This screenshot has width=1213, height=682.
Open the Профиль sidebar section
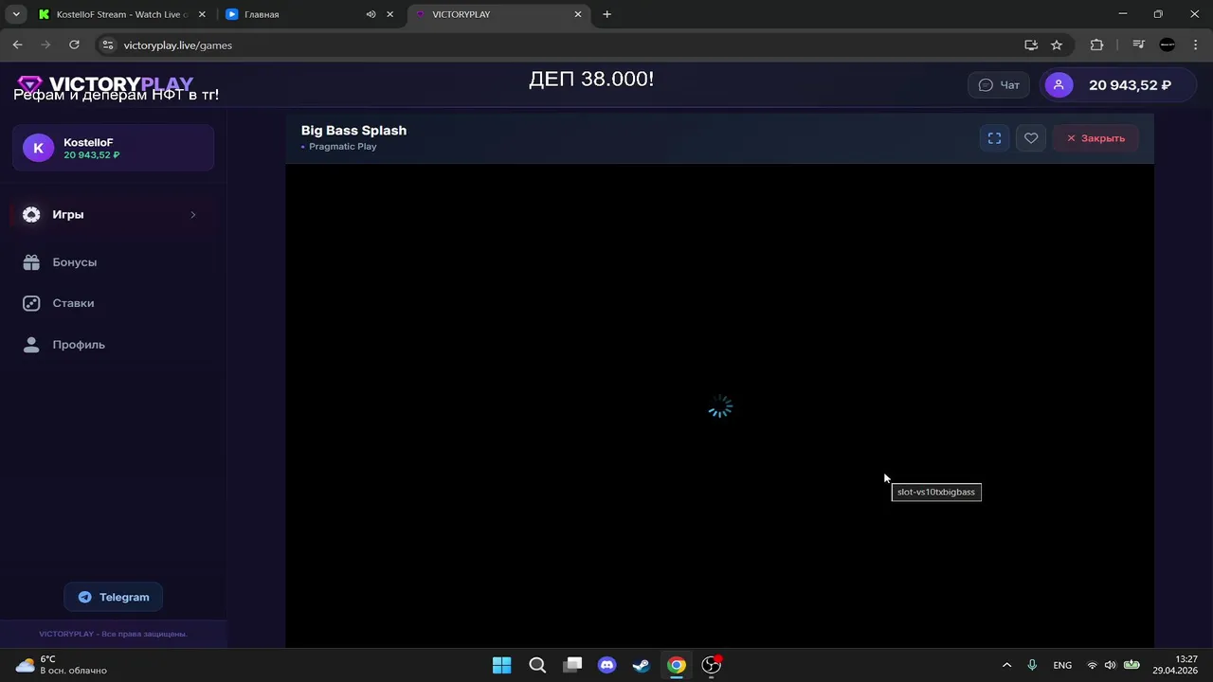[x=113, y=345]
